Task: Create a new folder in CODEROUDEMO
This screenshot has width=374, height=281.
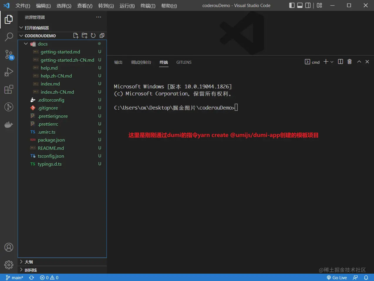Action: click(x=85, y=36)
